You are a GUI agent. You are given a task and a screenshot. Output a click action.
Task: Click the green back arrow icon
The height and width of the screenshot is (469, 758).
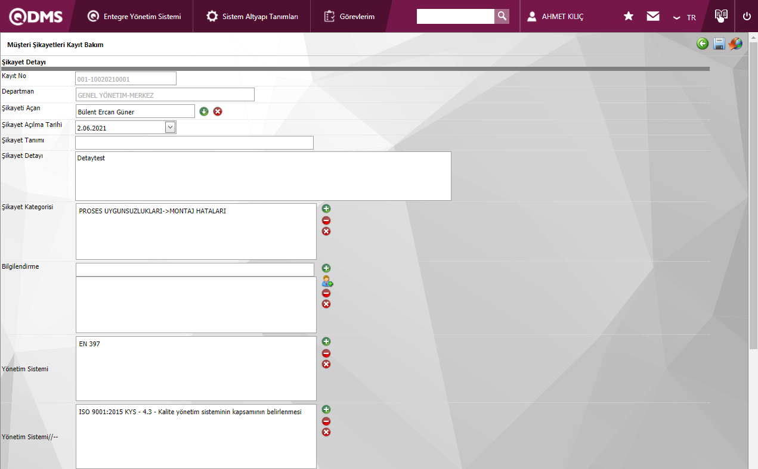(703, 44)
